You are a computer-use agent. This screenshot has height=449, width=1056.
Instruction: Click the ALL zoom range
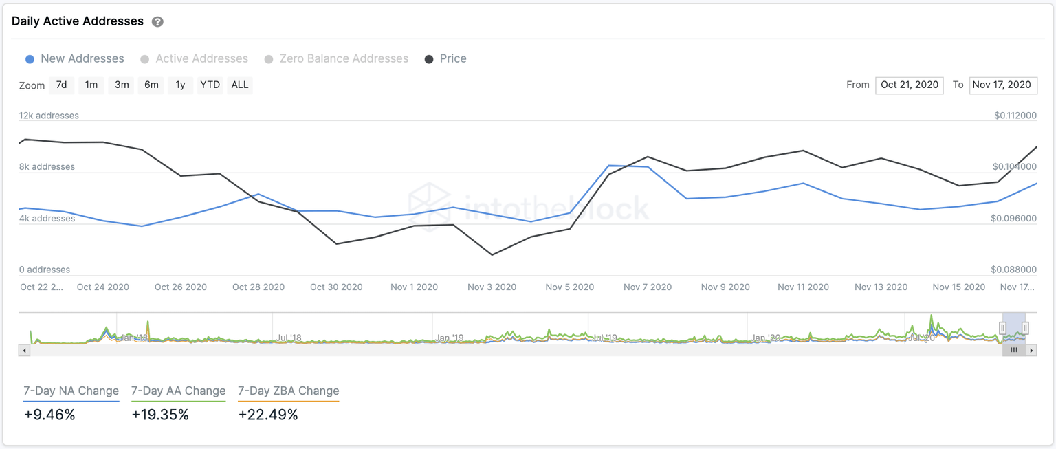point(239,85)
